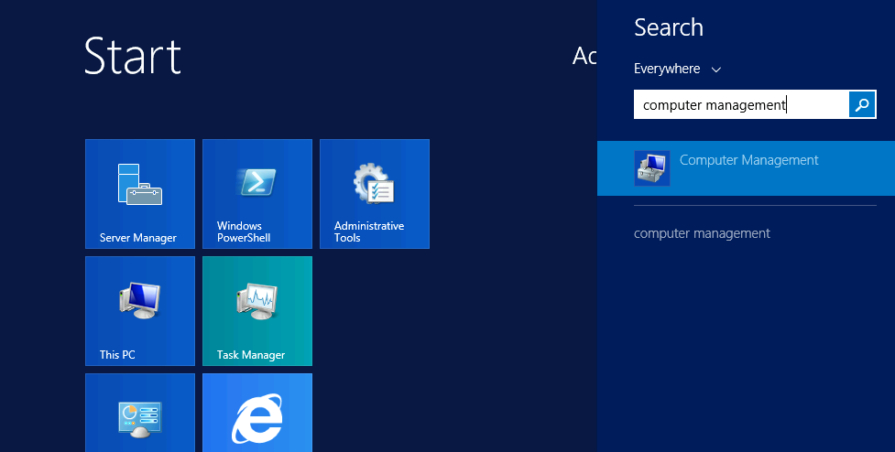Click the Computer Management result icon
895x452 pixels.
click(652, 168)
